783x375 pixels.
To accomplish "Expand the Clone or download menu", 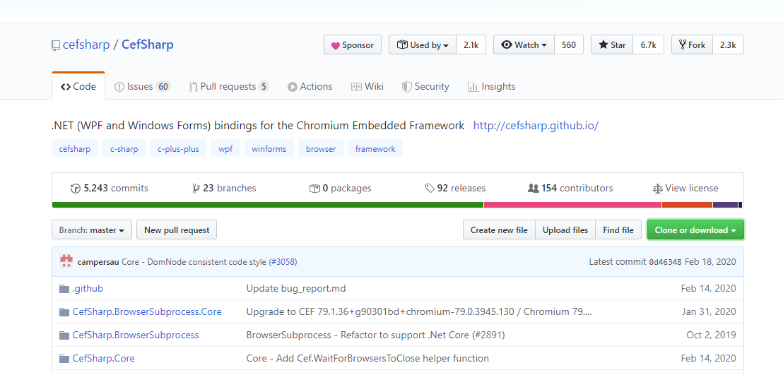I will [695, 230].
